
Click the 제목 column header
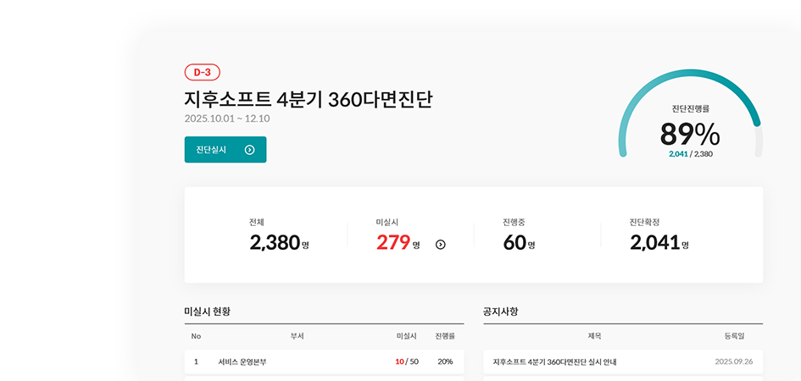(x=595, y=336)
